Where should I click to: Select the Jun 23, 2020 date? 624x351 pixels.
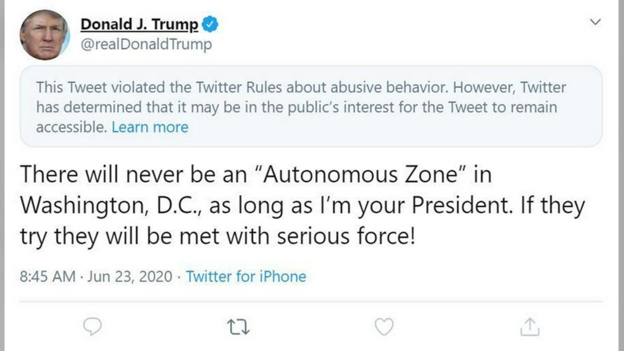click(x=129, y=276)
